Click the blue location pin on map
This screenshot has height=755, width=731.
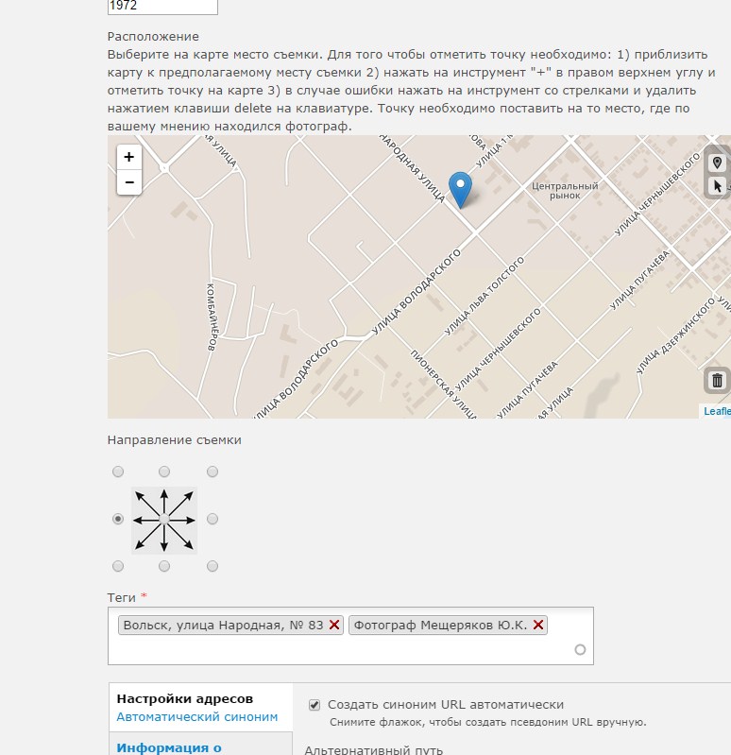tap(460, 189)
